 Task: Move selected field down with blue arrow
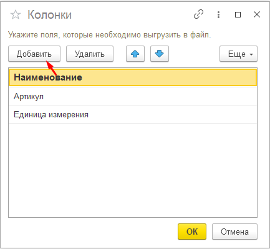click(160, 54)
